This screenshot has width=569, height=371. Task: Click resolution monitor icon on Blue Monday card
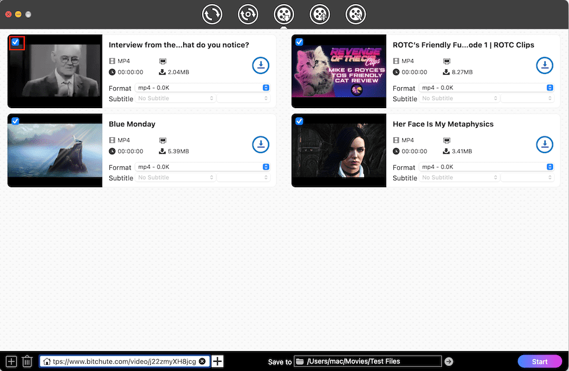[x=163, y=141]
